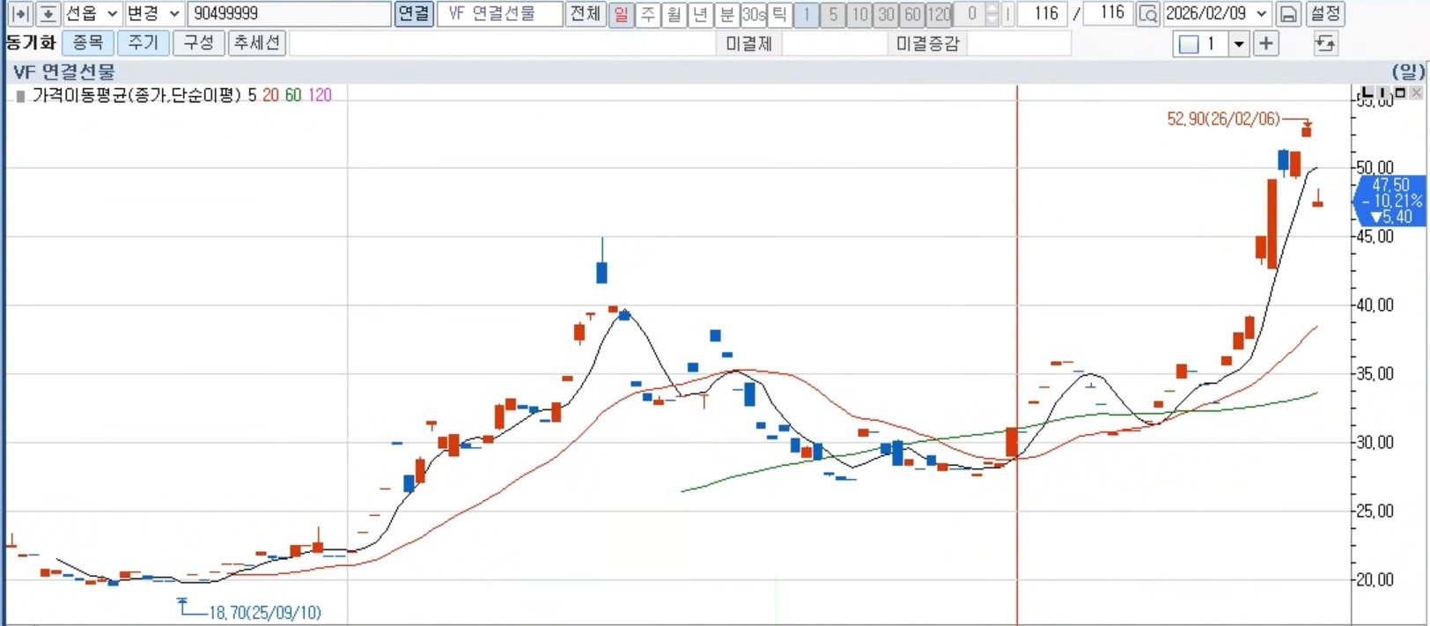
Task: Click the 18,70(25/09/10) low price label
Action: pyautogui.click(x=264, y=613)
